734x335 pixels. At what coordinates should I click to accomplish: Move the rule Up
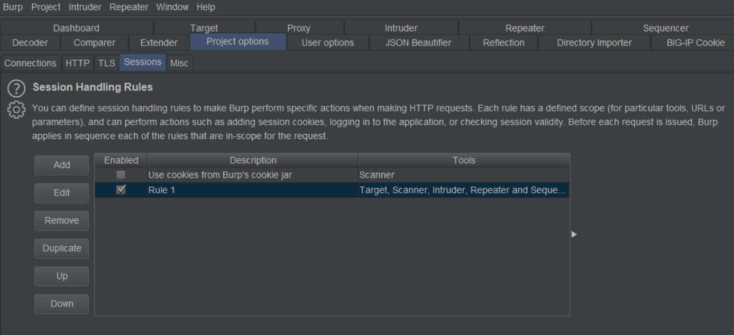tap(62, 276)
